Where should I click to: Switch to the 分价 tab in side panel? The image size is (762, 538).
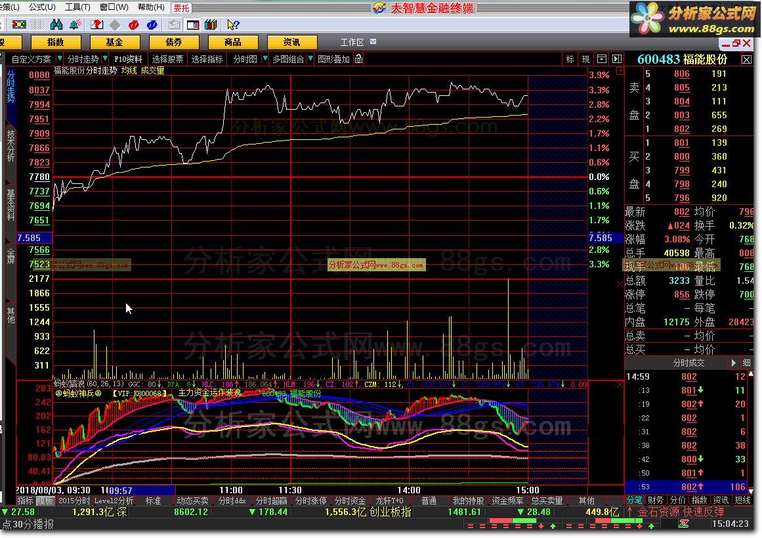pos(677,500)
